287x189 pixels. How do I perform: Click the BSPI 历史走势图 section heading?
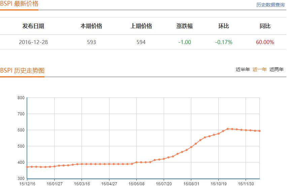coord(22,71)
